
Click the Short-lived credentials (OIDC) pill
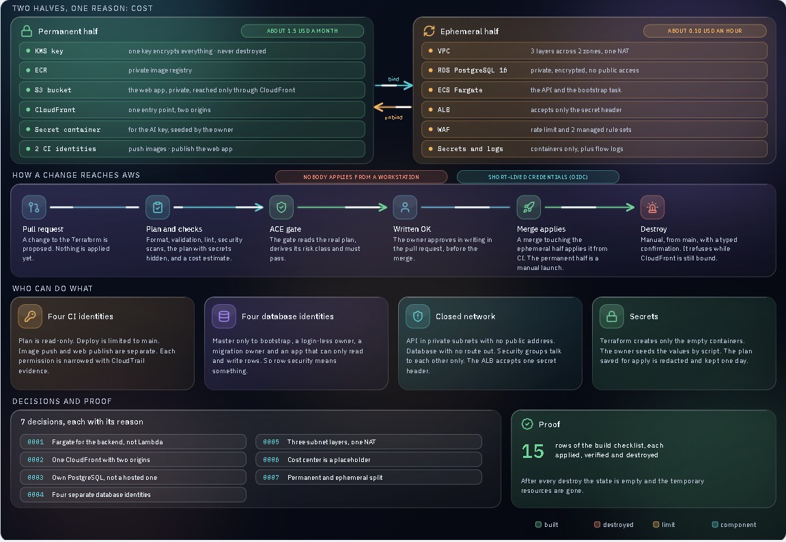pyautogui.click(x=538, y=177)
